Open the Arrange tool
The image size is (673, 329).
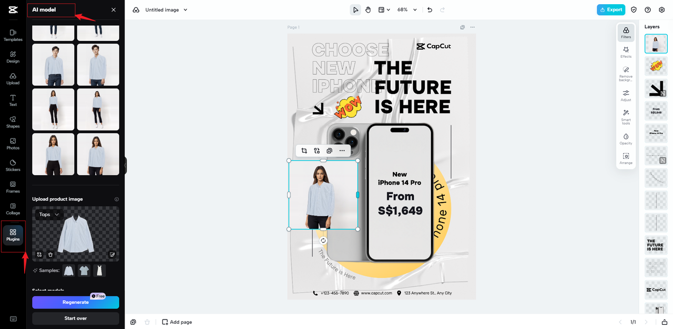(626, 158)
